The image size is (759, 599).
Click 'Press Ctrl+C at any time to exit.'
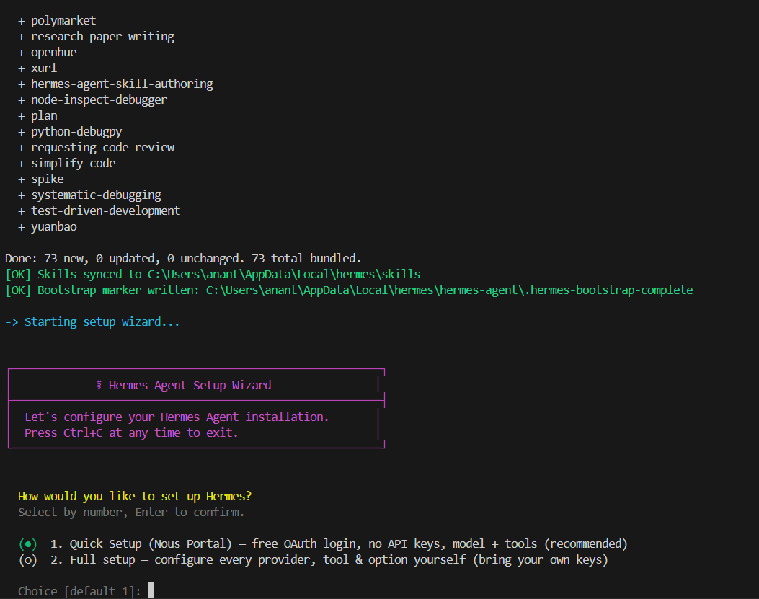(131, 433)
